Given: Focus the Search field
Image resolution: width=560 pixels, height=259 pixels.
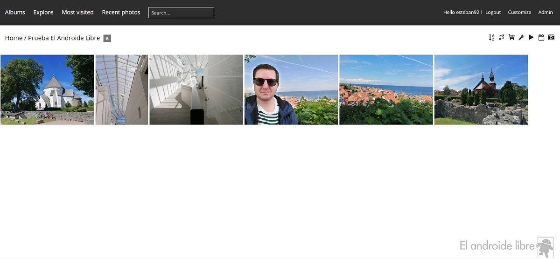Looking at the screenshot, I should [181, 13].
